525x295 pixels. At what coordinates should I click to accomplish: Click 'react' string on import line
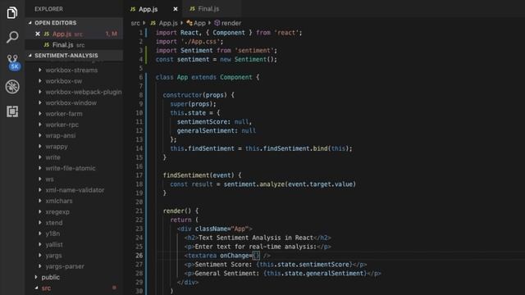(286, 33)
